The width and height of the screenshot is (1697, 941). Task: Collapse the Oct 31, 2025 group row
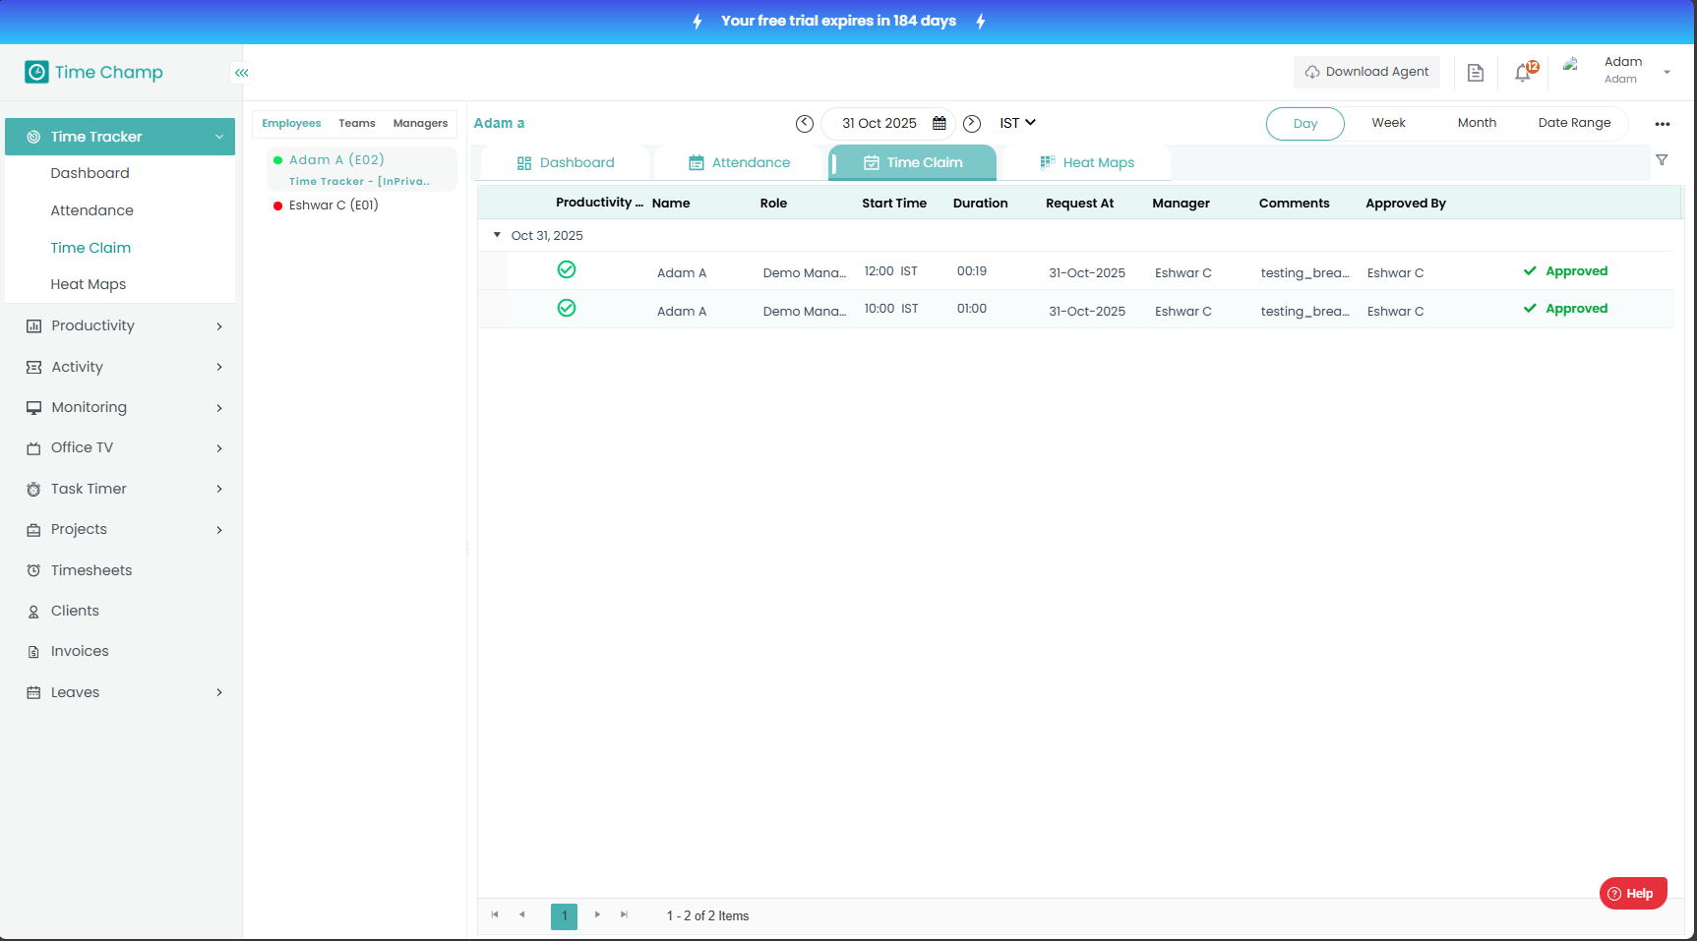click(497, 235)
